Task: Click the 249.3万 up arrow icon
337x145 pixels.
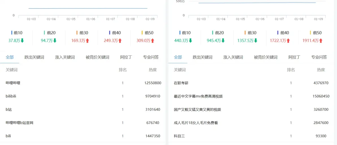Action: (120, 40)
